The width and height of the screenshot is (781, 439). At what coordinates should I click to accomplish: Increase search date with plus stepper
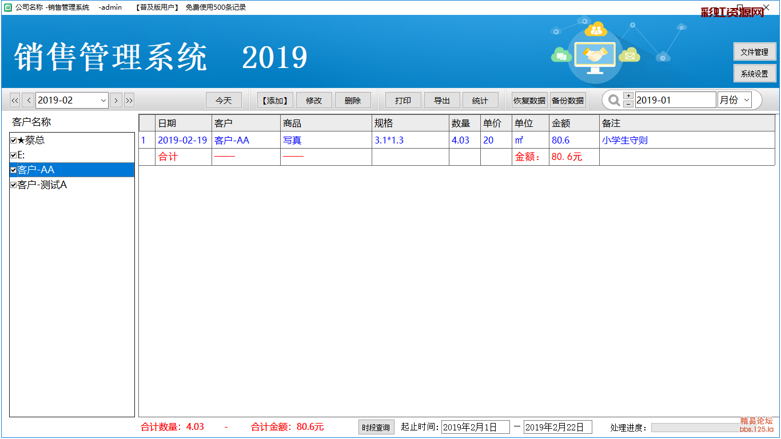(628, 96)
